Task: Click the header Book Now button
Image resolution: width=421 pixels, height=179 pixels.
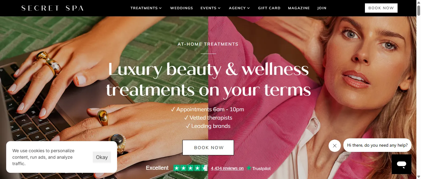Action: [381, 8]
